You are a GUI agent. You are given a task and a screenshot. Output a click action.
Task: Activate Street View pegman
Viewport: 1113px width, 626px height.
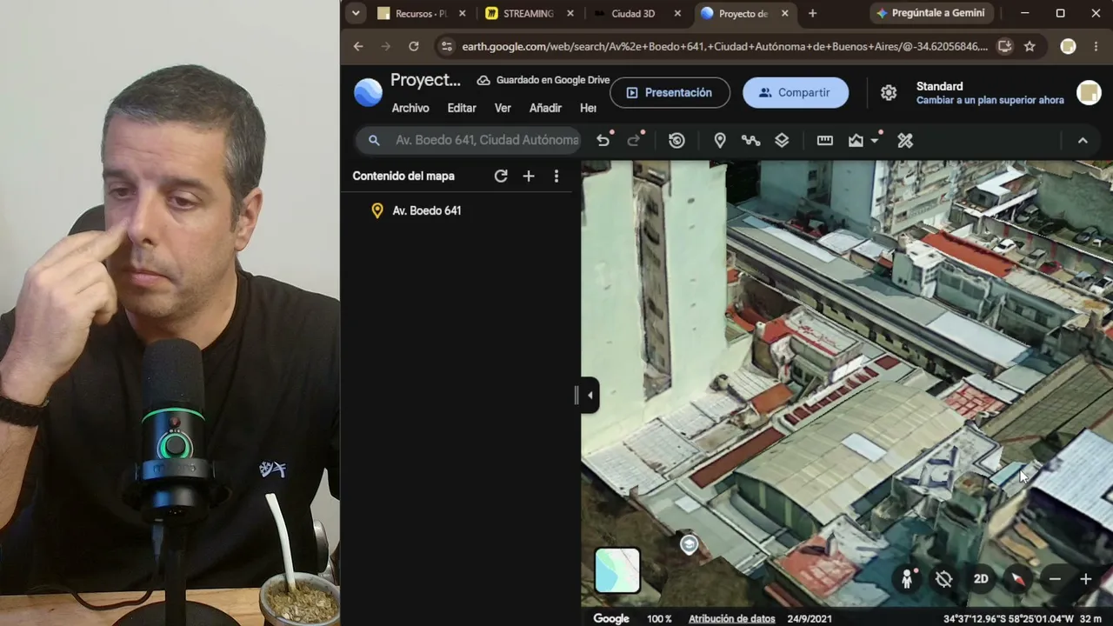pos(907,579)
